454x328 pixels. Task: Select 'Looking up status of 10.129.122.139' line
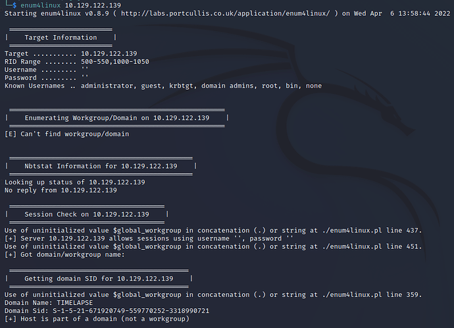pos(75,182)
